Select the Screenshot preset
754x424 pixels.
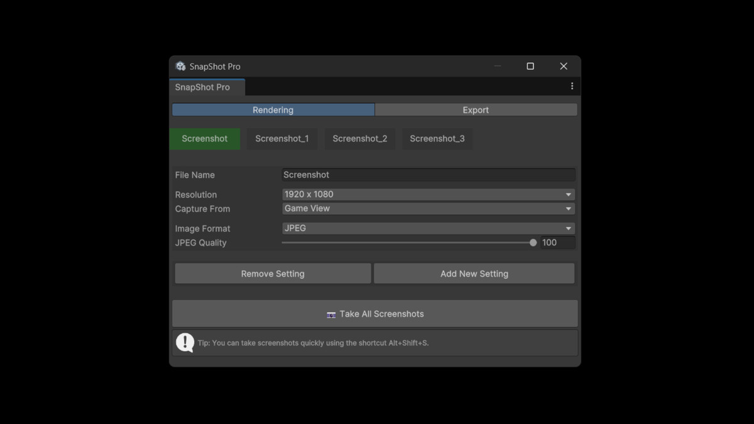(x=204, y=138)
